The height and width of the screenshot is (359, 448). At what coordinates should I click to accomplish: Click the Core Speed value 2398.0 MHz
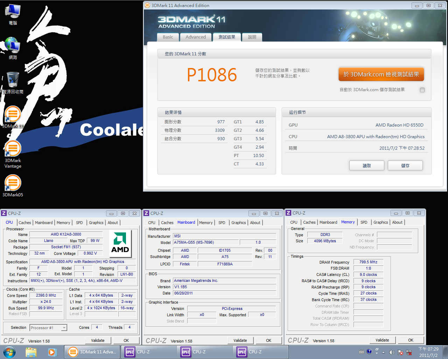coord(46,296)
